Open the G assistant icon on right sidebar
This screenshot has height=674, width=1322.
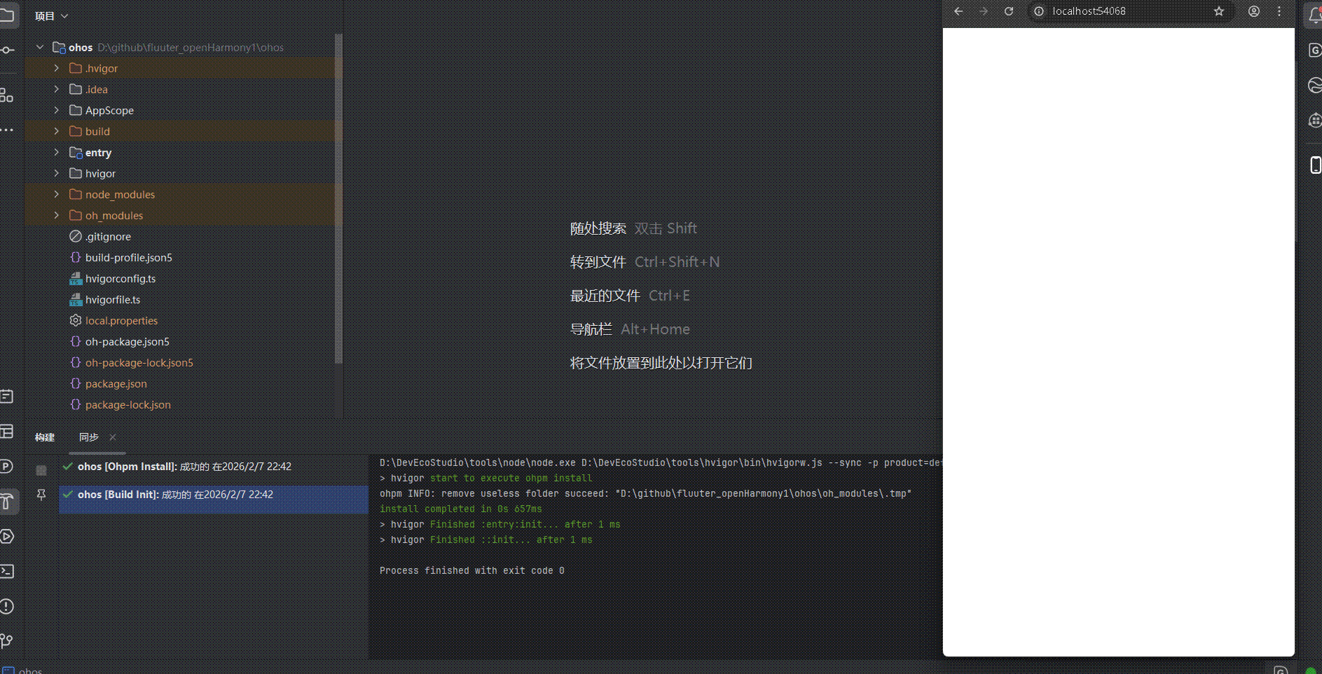1314,50
